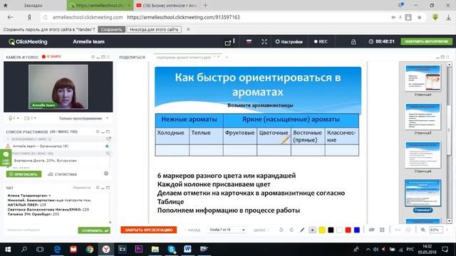Click the orange Закрыть презентацию button
The height and width of the screenshot is (256, 456).
click(x=149, y=230)
